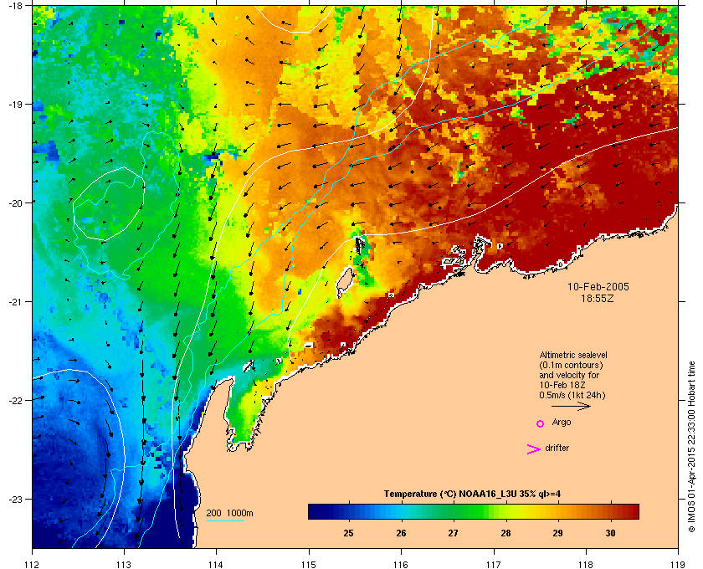Viewport: 703px width, 569px height.
Task: Click the '26' colorbar tick label
Action: [x=401, y=533]
